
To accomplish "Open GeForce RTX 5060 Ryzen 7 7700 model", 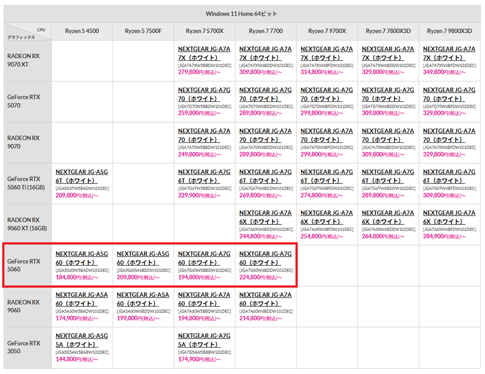I will tap(265, 258).
